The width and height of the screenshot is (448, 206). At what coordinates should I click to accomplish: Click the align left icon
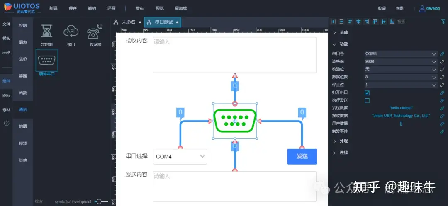[x=350, y=22]
